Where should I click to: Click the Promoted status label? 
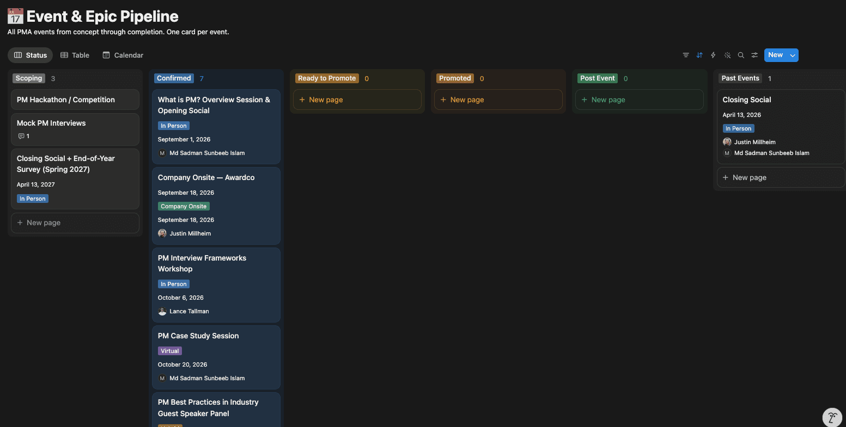click(x=455, y=78)
